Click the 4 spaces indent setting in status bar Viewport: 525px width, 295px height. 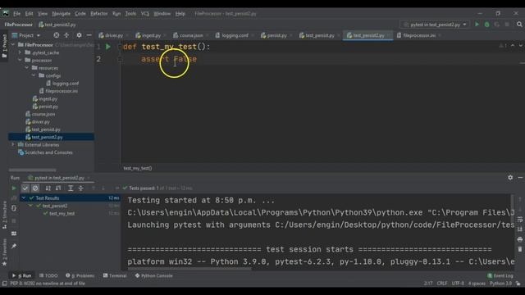point(477,284)
